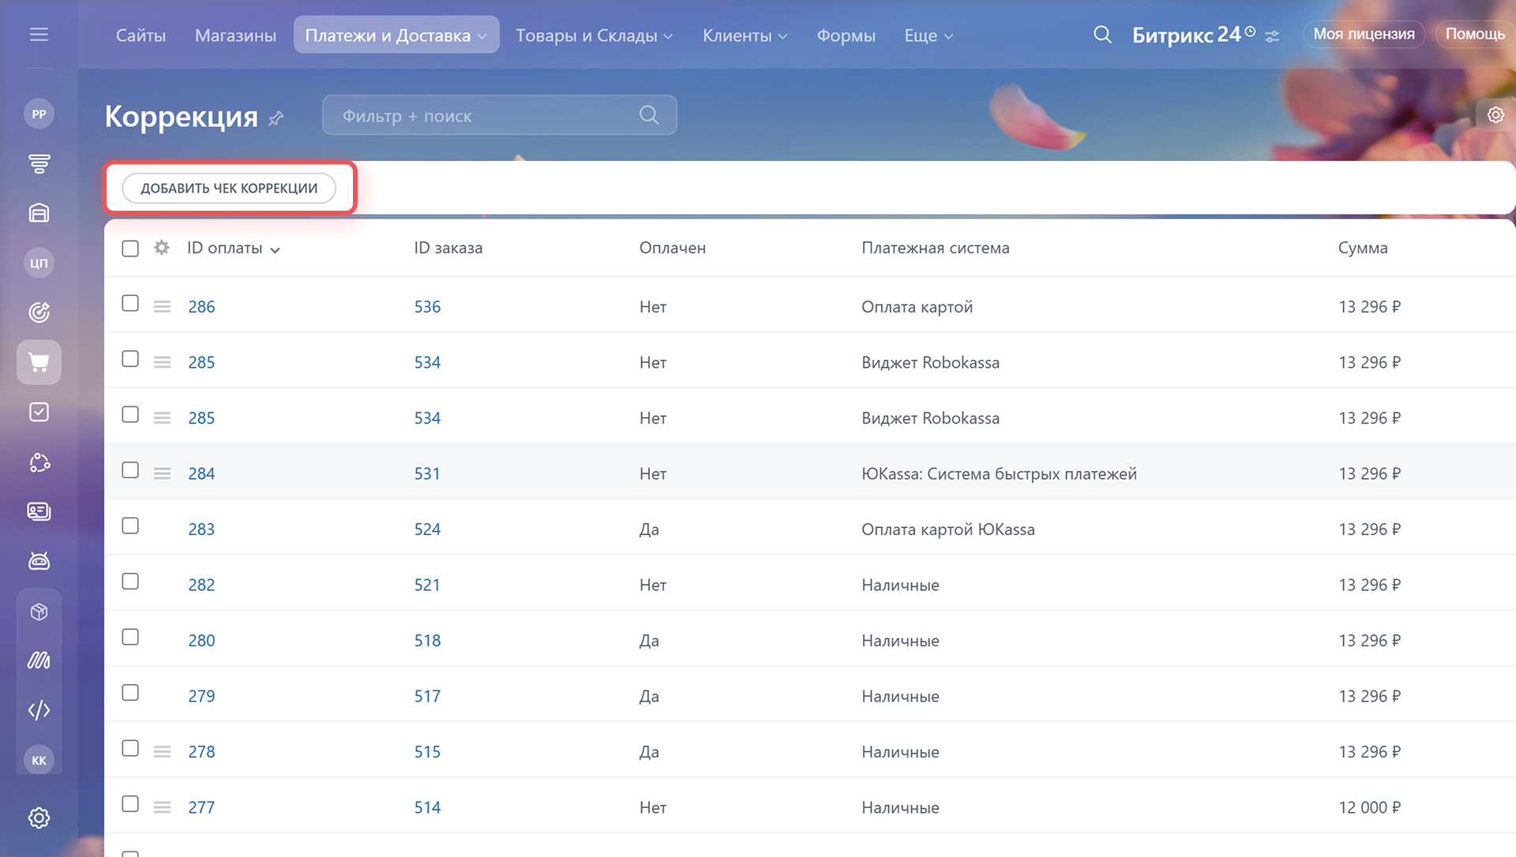
Task: Open order link 531
Action: [427, 474]
